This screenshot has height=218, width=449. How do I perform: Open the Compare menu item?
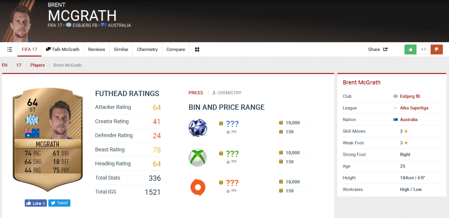(175, 50)
